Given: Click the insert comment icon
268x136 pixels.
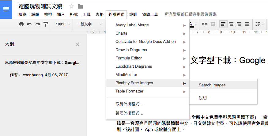Looking at the screenshot, I should (213, 24).
